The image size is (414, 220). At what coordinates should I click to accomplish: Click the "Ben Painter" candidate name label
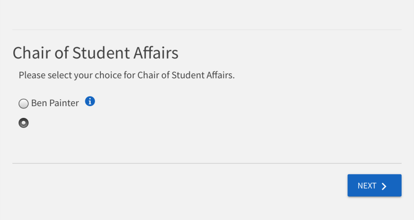point(55,103)
